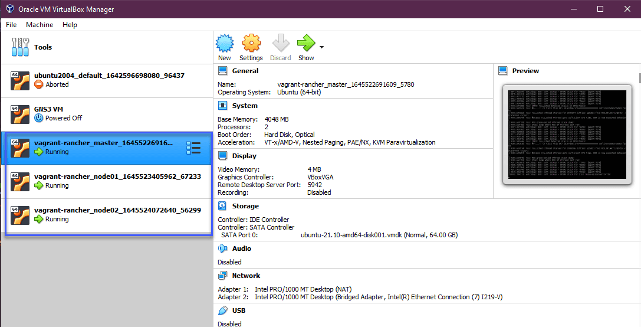Click the Network section icon
This screenshot has height=327, width=641.
[223, 276]
